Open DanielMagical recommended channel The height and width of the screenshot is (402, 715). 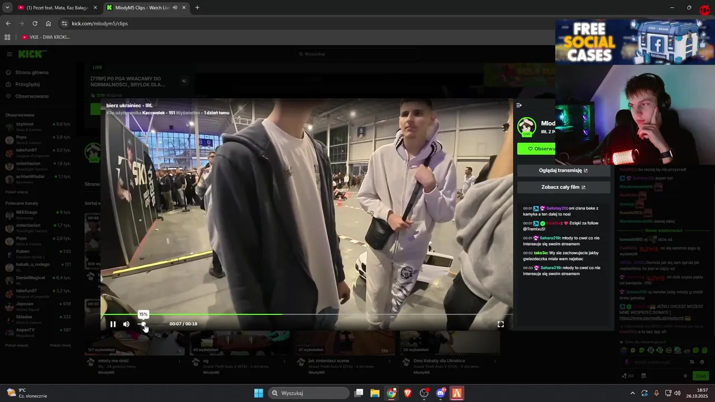[38, 280]
